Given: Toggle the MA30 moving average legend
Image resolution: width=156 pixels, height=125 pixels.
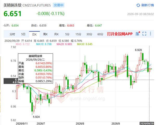Looking at the screenshot, I should [85, 44].
